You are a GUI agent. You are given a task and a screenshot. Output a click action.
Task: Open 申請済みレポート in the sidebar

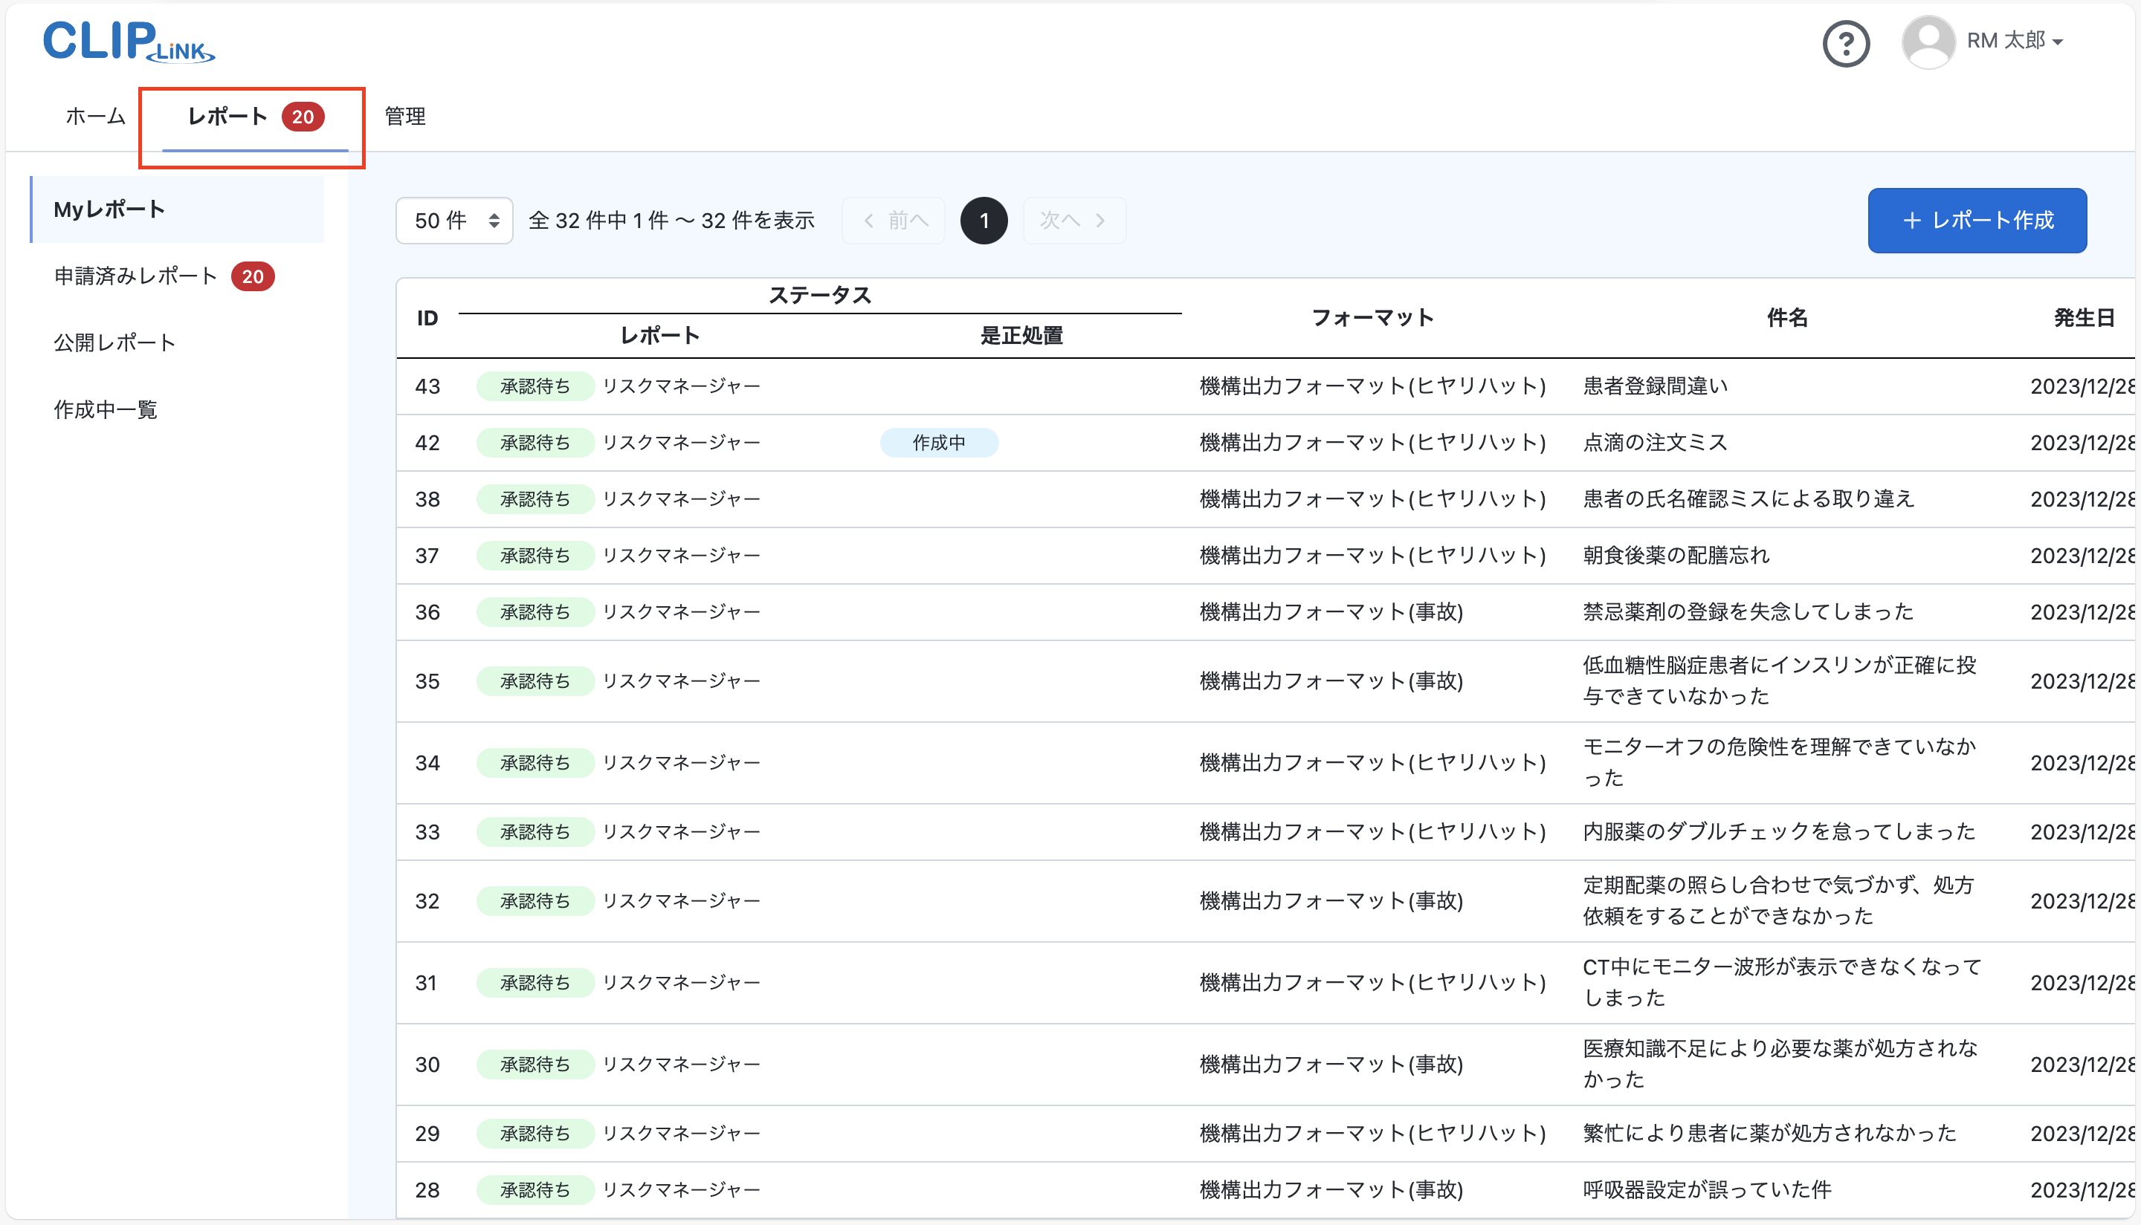pos(135,275)
